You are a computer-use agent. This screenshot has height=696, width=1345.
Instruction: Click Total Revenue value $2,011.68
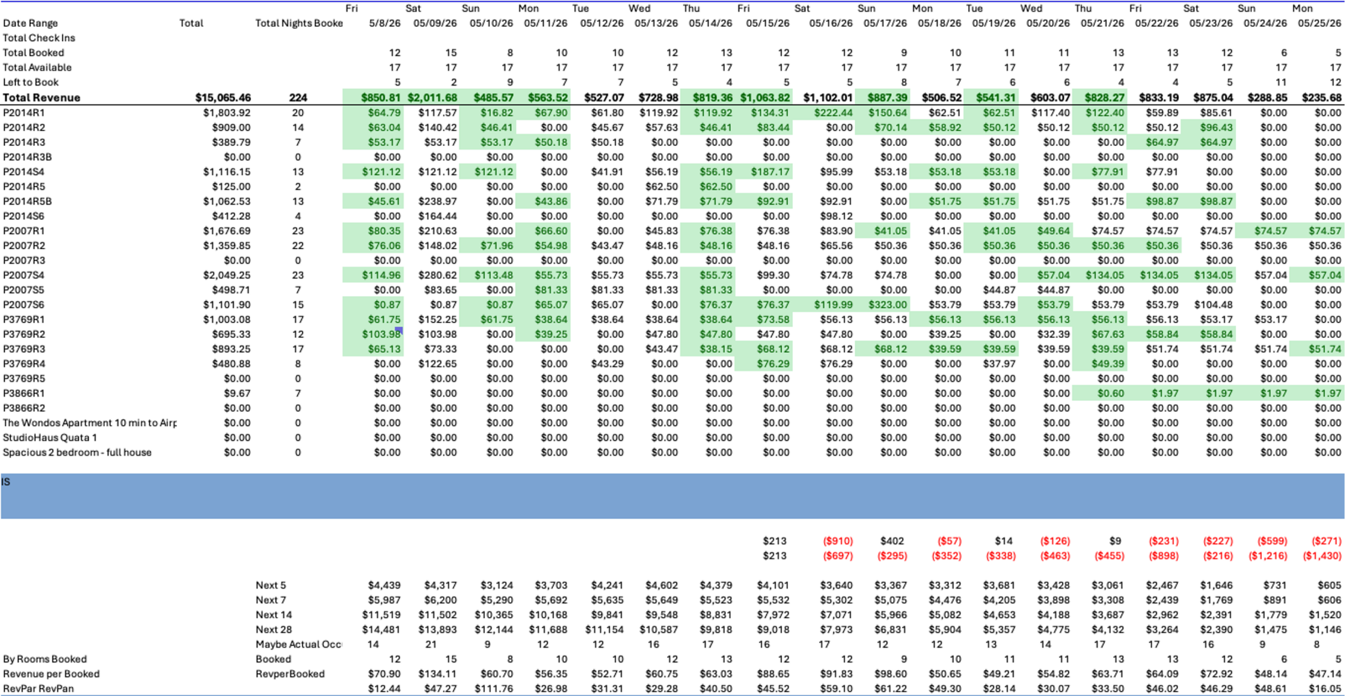tap(432, 98)
